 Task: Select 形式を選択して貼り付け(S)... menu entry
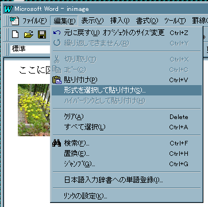tap(126, 90)
